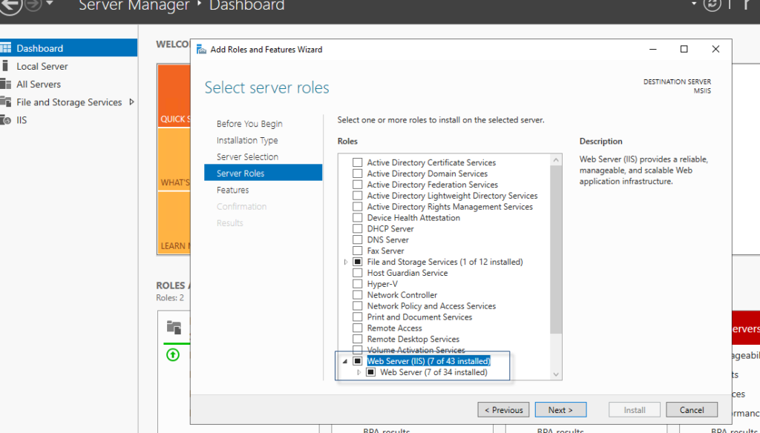Expand File and Storage Services sidebar arrow
Screen dimensions: 760x433
click(131, 102)
